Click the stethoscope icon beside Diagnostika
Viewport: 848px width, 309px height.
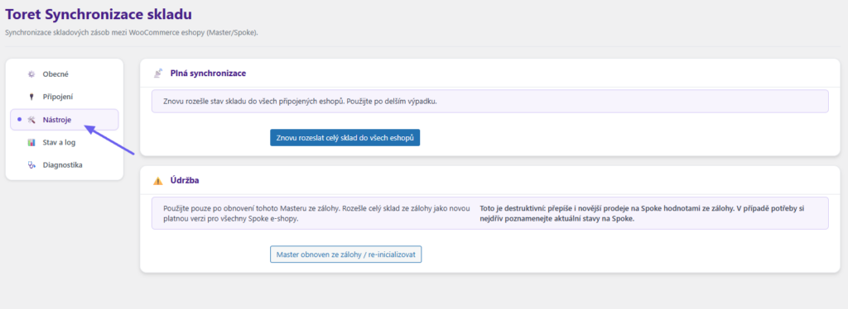tap(31, 165)
